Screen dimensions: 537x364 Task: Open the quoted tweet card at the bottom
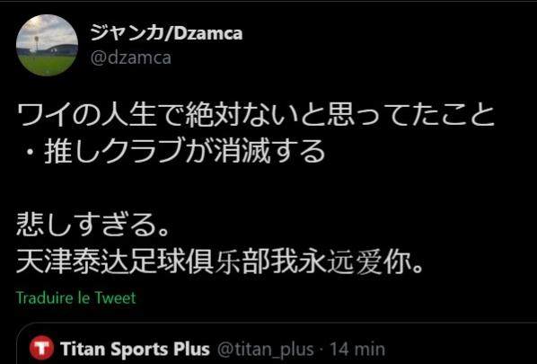(x=277, y=343)
